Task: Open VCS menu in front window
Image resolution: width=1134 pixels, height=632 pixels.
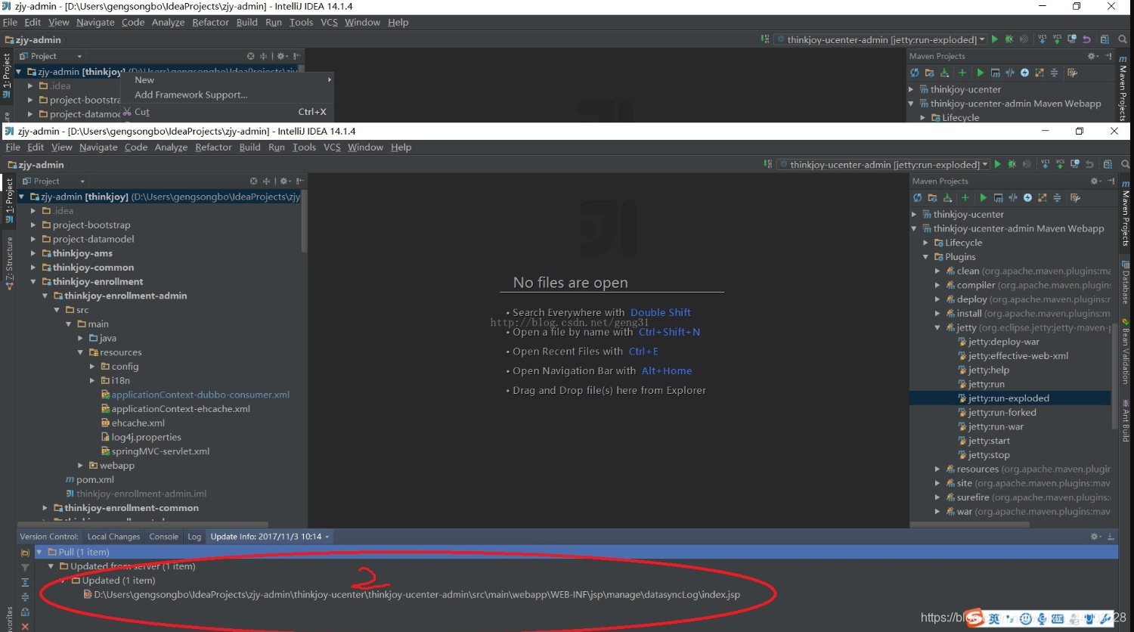Action: tap(332, 147)
